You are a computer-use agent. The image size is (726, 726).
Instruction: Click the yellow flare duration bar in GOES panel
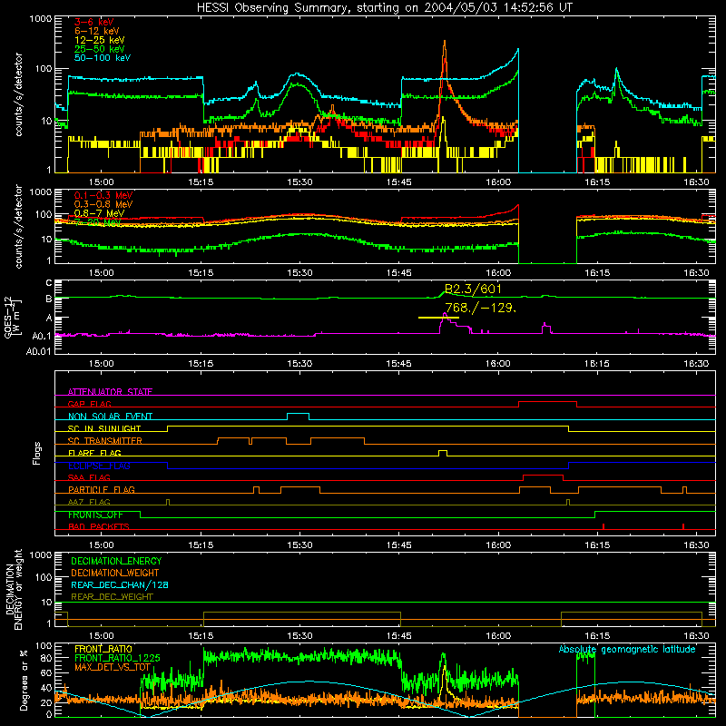click(x=438, y=318)
